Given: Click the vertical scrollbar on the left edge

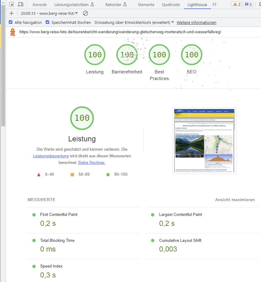Looking at the screenshot, I should pyautogui.click(x=3, y=66).
